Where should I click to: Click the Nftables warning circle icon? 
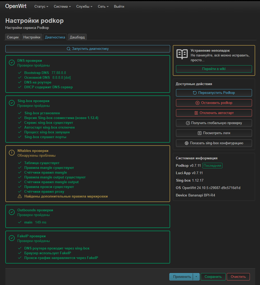(12, 153)
